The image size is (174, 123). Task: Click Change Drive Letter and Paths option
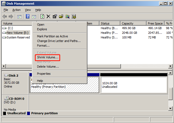coord(59,41)
